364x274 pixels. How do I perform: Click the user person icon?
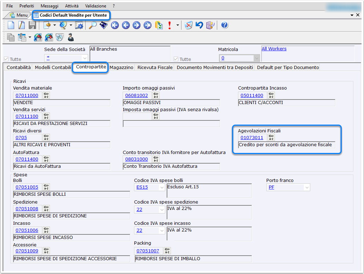[x=71, y=38]
